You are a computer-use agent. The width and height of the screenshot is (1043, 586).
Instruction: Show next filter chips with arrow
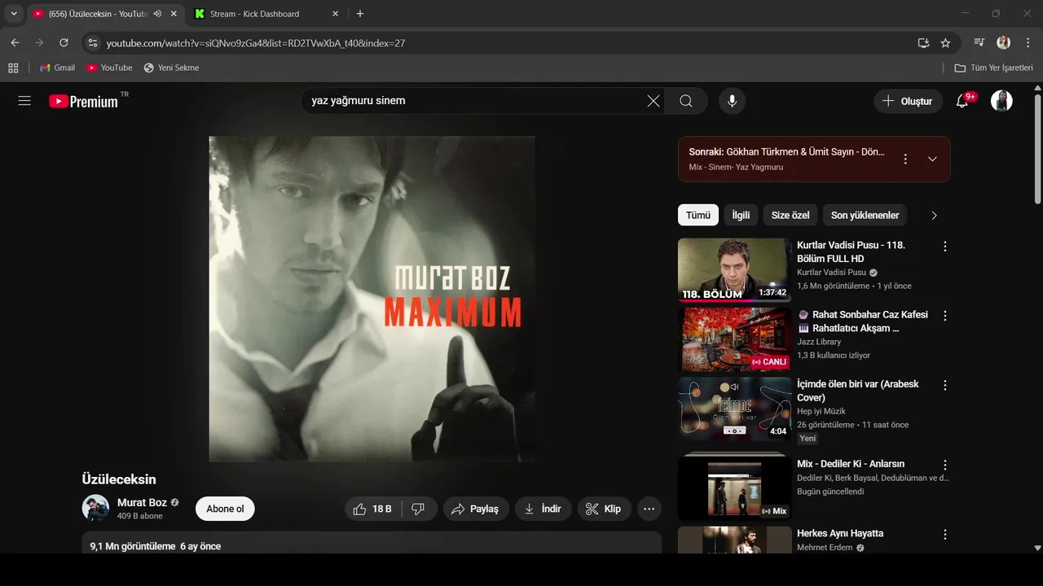934,215
